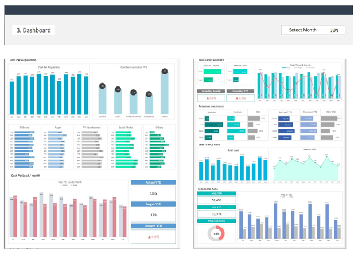Select the 186 Actual YTD value
358x254 pixels.
pyautogui.click(x=153, y=193)
